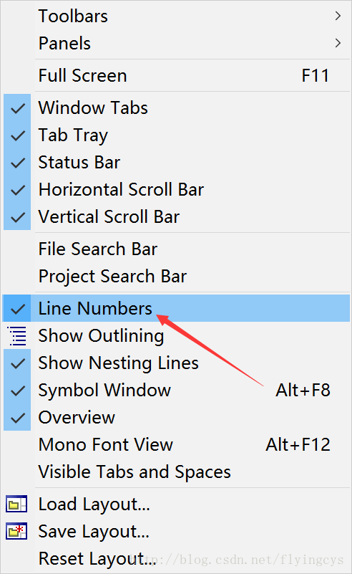The image size is (352, 574).
Task: Toggle Vertical Scroll Bar option
Action: click(x=176, y=216)
